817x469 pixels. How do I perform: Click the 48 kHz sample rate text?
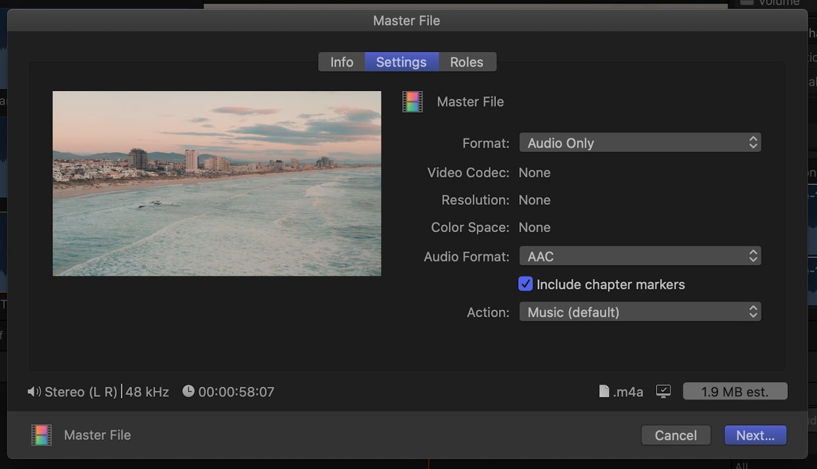tap(147, 392)
